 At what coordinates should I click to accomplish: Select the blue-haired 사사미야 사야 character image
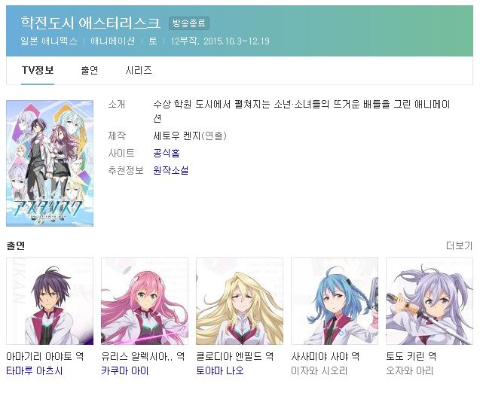coord(335,301)
